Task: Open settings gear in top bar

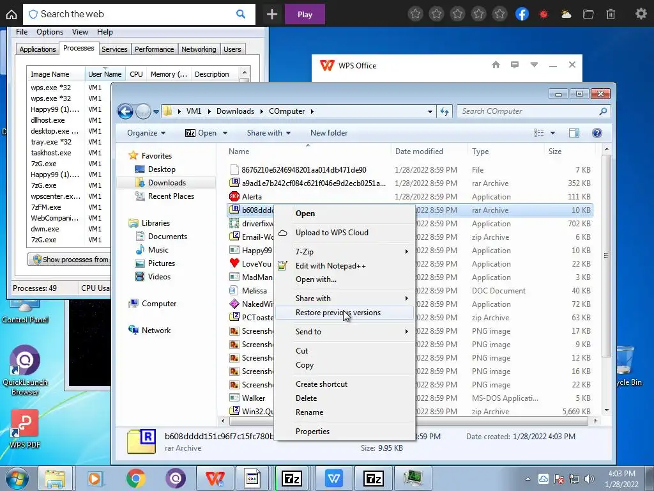Action: tap(641, 14)
